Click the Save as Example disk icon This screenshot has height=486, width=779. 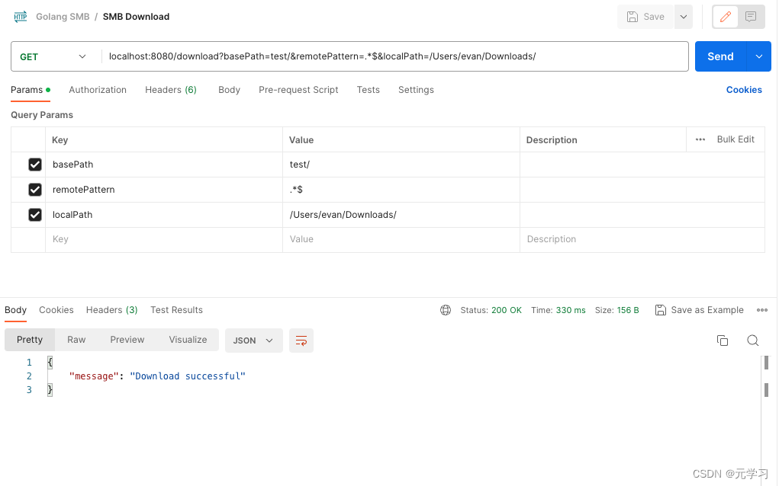(x=660, y=310)
